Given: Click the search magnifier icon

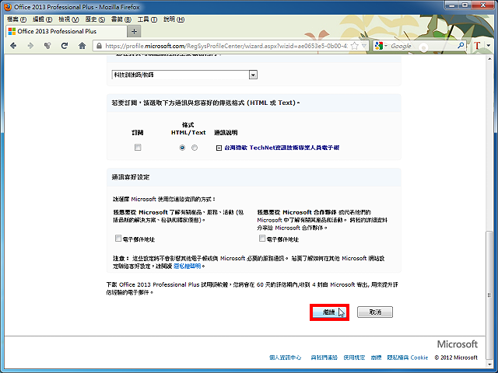Looking at the screenshot, I should (x=461, y=46).
